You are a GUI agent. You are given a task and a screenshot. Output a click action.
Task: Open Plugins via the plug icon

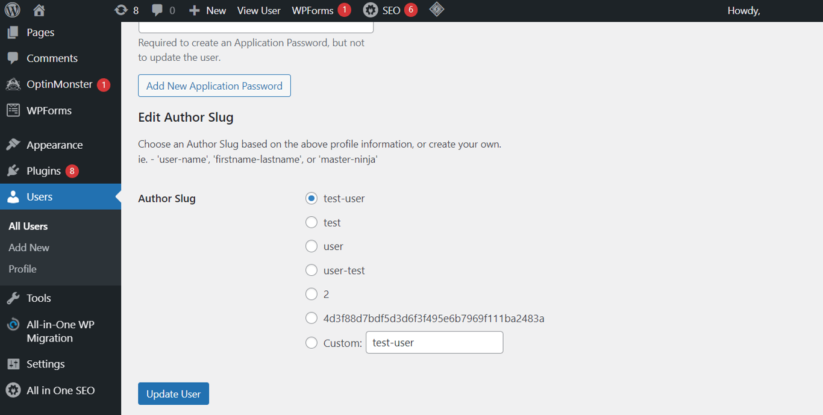[13, 170]
